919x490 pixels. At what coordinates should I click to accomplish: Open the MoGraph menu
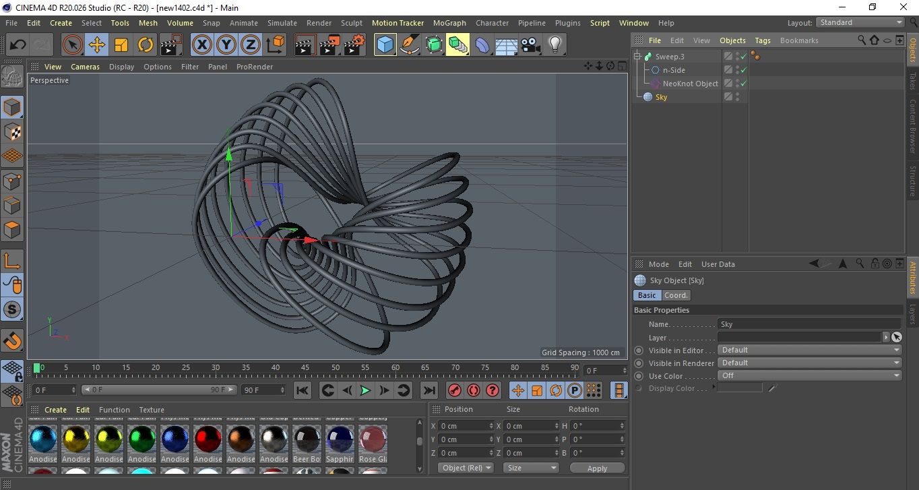449,23
